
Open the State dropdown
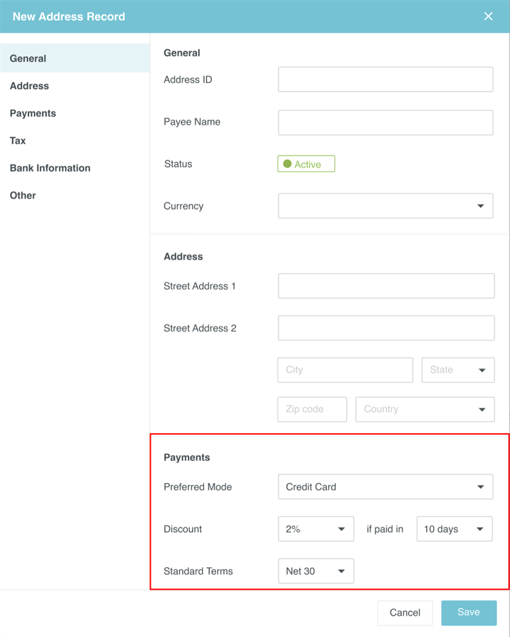pos(458,370)
